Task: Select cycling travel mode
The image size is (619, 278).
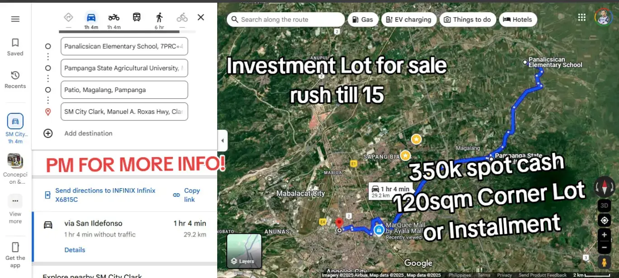Action: [x=182, y=18]
